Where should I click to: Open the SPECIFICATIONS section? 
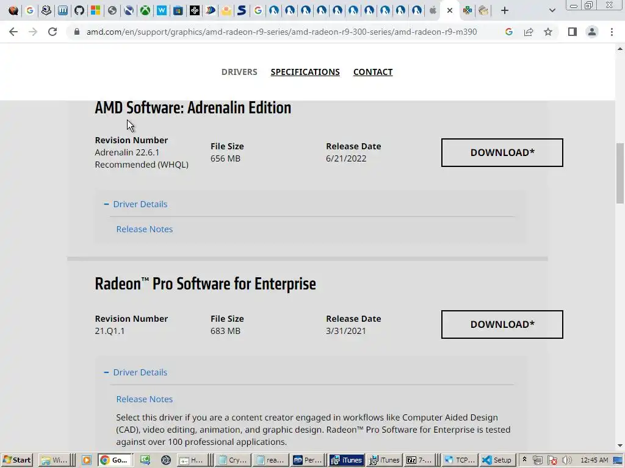pos(305,72)
